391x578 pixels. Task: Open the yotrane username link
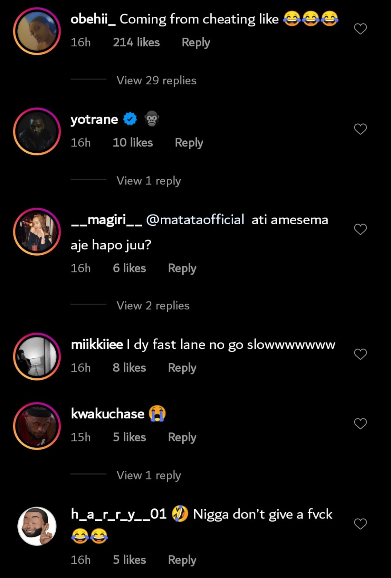click(x=94, y=119)
